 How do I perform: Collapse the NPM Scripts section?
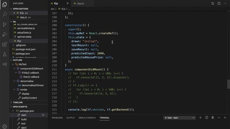11,107
